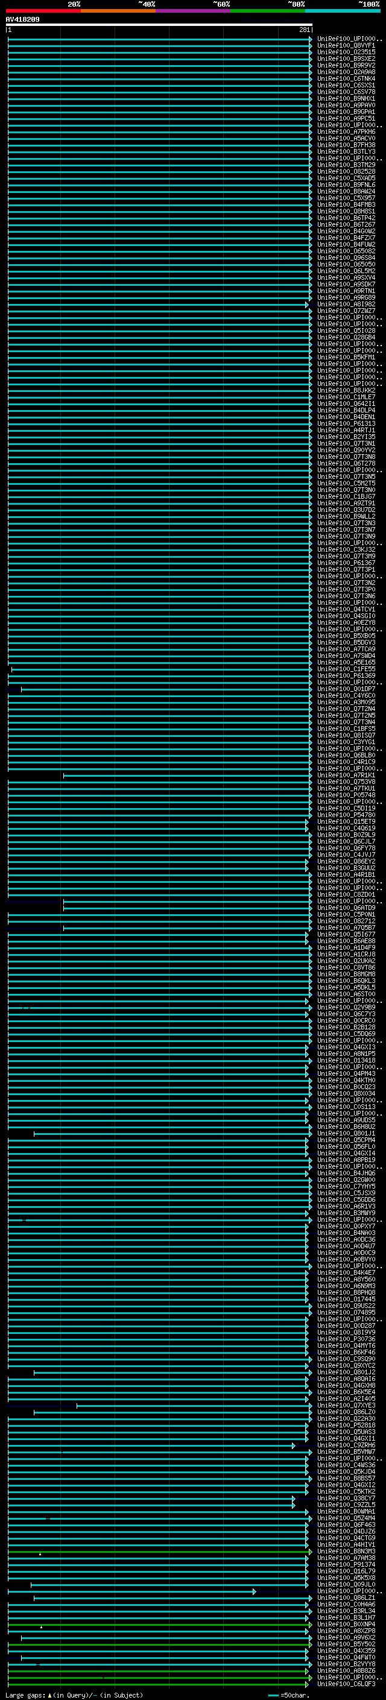Click UniRef100_C4Q619 hit name
The image size is (386, 1700).
pos(346,828)
